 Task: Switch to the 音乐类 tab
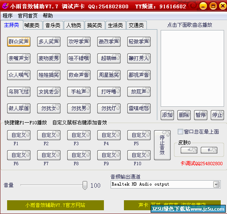coord(53,25)
